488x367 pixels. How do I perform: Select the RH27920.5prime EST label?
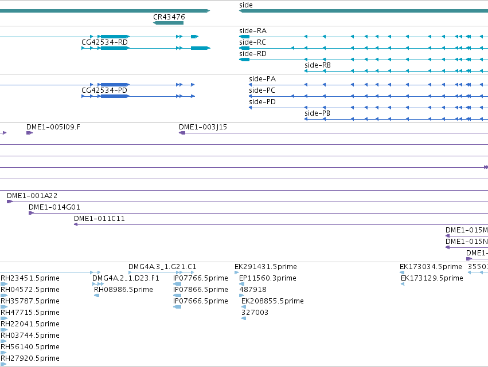[x=30, y=359]
